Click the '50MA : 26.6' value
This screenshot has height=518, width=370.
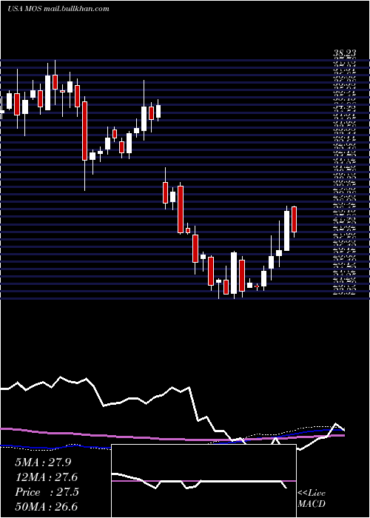click(x=47, y=507)
